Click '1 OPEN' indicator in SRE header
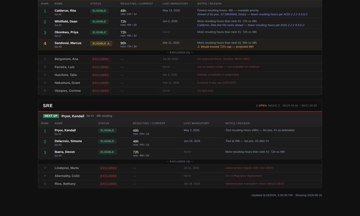The width and height of the screenshot is (360, 216). [x=261, y=106]
